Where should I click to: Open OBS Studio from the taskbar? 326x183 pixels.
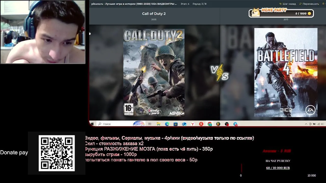coord(227,124)
